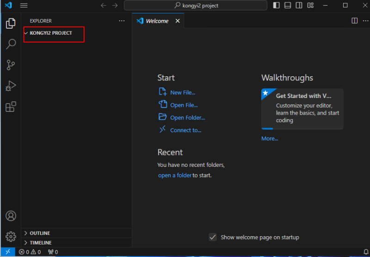Click the Open Folder... link
This screenshot has width=370, height=257.
coord(188,118)
